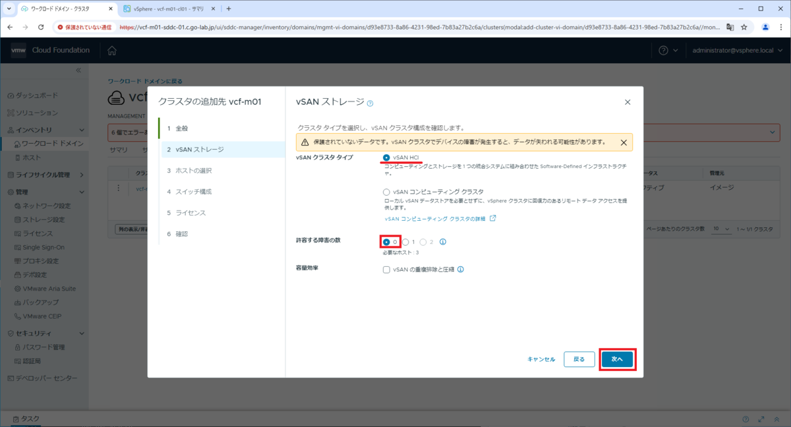
Task: Switch to the vSphere vcf-m01-cl01 browser tab
Action: [169, 9]
